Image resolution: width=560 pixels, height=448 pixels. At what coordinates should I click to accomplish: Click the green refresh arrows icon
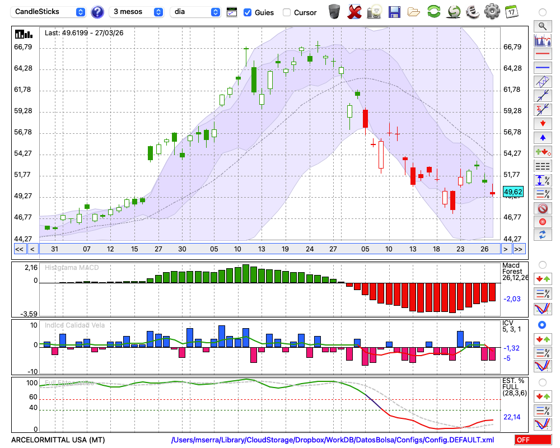coord(433,12)
